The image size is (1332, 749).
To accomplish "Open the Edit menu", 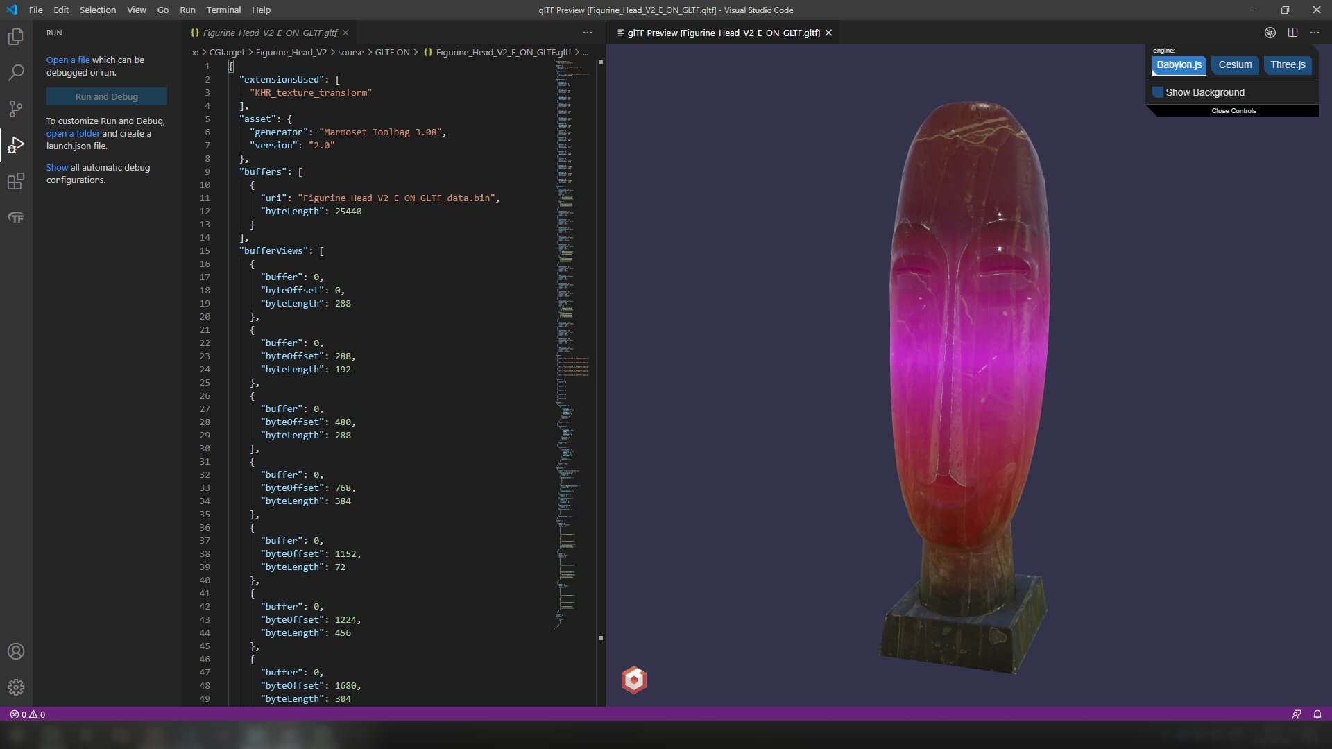I will coord(61,10).
